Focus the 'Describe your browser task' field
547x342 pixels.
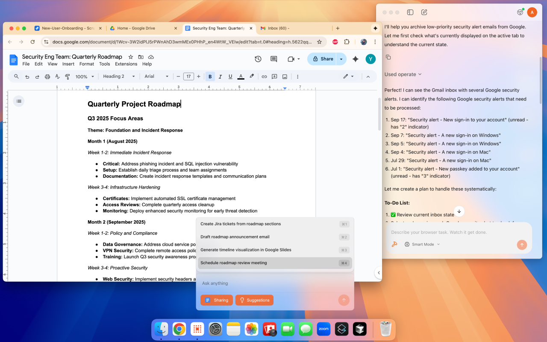click(x=459, y=232)
